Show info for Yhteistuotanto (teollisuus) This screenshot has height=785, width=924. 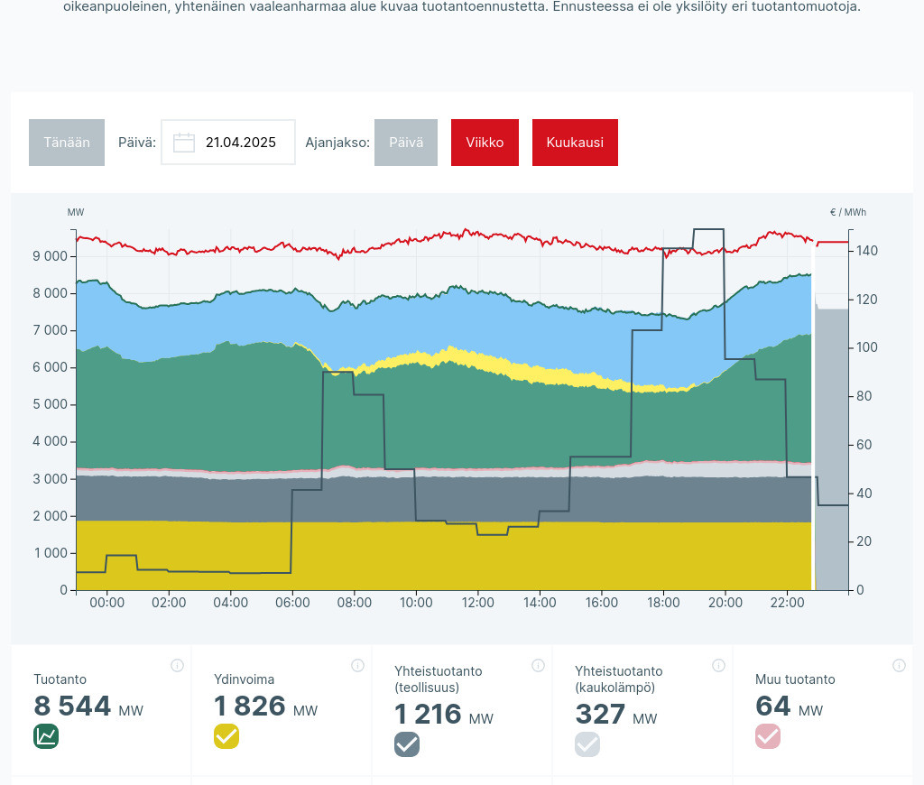[538, 666]
